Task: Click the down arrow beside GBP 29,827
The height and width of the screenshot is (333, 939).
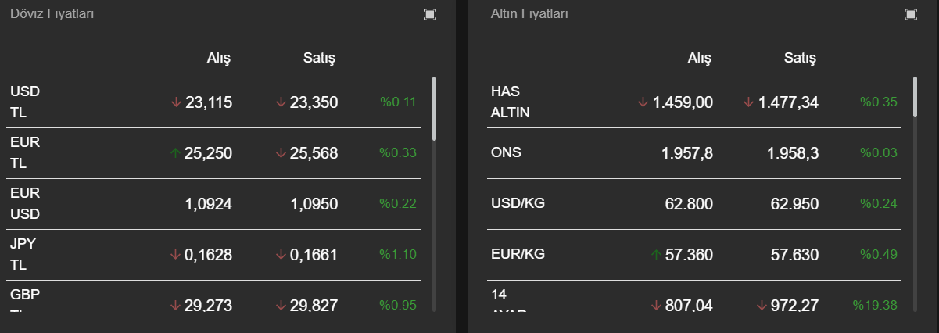Action: (281, 306)
